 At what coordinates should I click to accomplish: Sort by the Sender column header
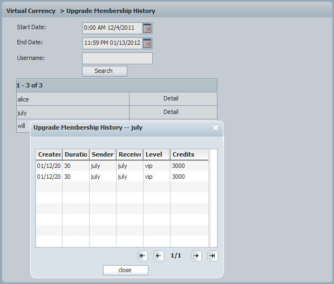(x=103, y=154)
